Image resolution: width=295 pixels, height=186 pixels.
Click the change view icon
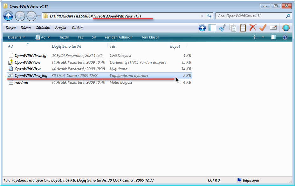(x=256, y=37)
